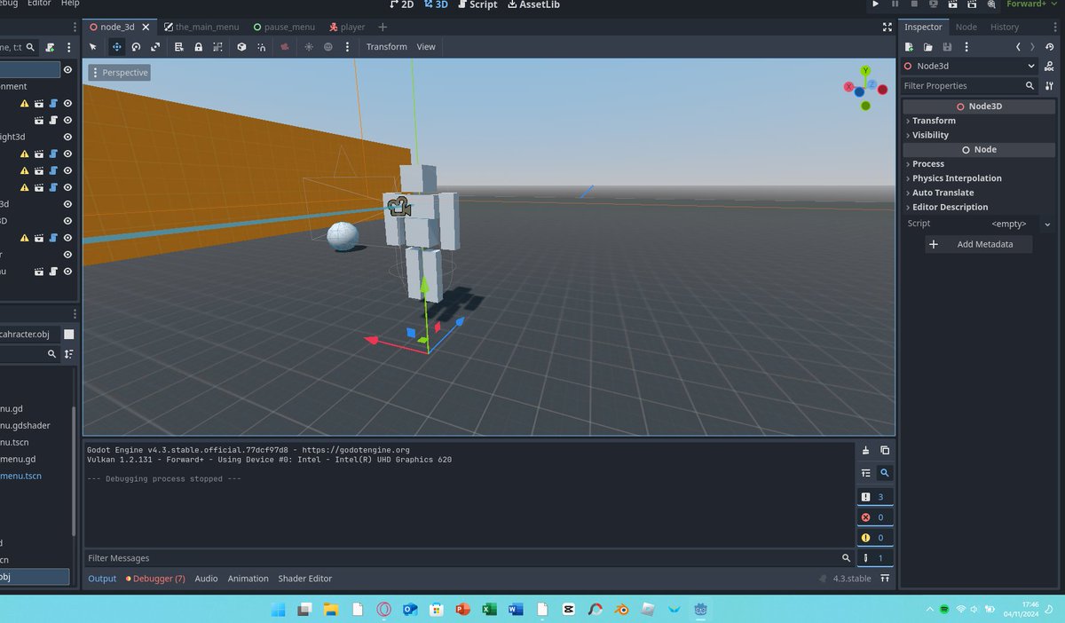Viewport: 1065px width, 623px height.
Task: Toggle preview environment globe icon
Action: click(327, 47)
